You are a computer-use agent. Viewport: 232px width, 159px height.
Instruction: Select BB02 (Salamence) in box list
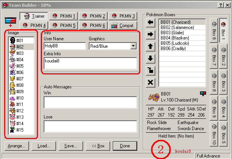point(182,27)
